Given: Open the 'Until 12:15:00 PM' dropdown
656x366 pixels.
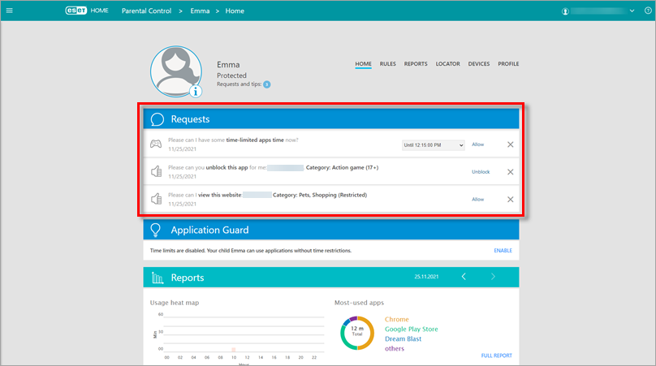Looking at the screenshot, I should [434, 144].
